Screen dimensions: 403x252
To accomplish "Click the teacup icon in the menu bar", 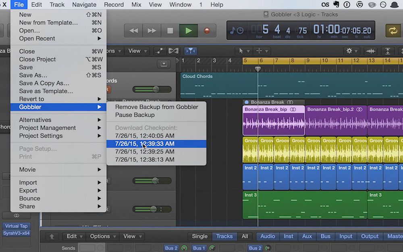I will pyautogui.click(x=372, y=4).
